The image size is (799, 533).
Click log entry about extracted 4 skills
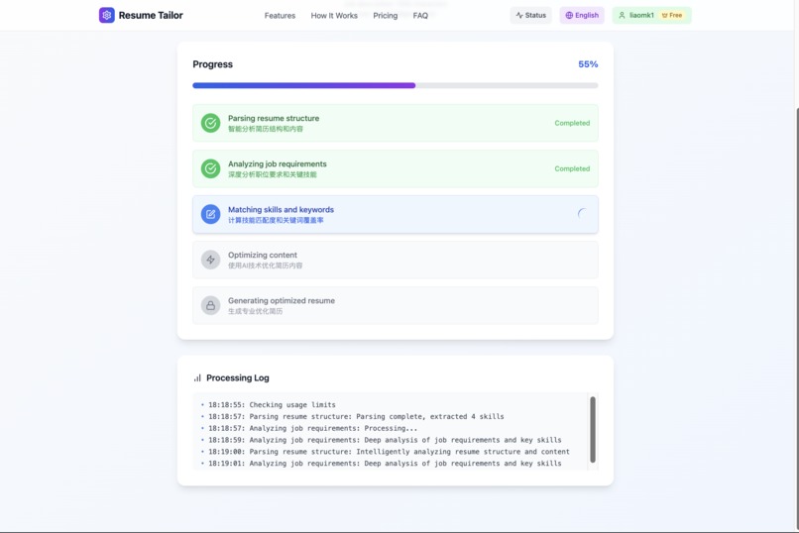[356, 416]
